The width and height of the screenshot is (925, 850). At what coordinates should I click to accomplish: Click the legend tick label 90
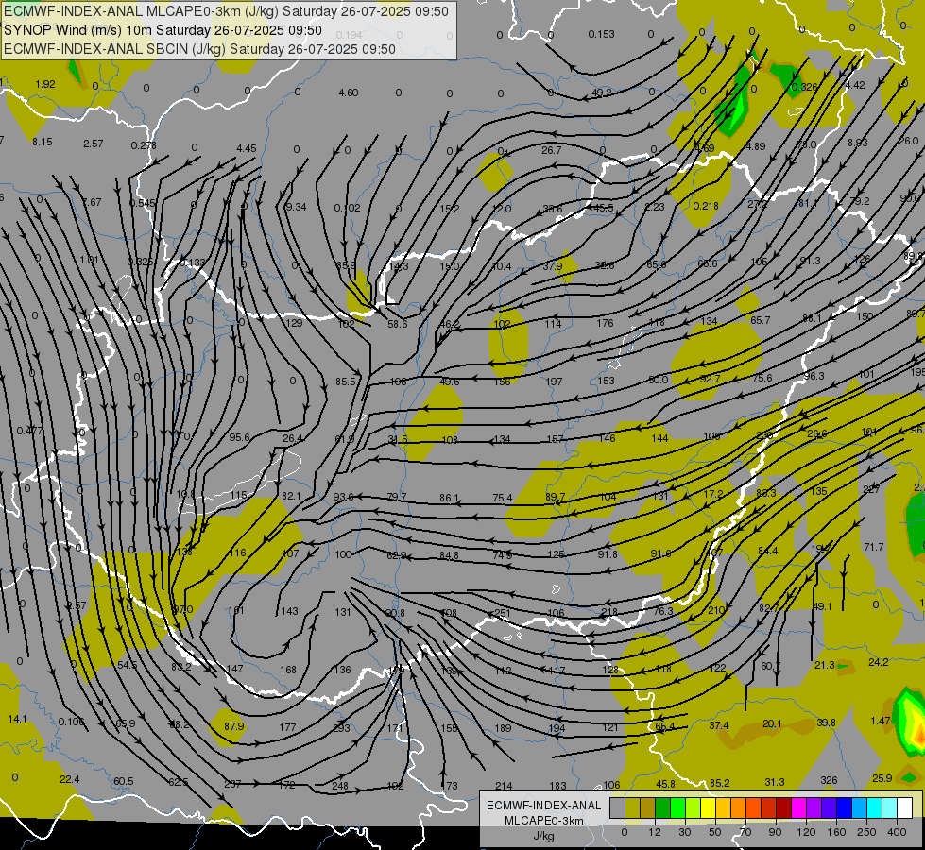tap(775, 832)
